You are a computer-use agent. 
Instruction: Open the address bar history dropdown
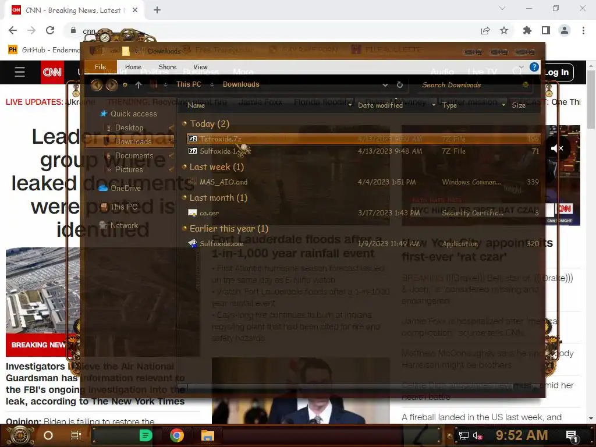(x=385, y=85)
